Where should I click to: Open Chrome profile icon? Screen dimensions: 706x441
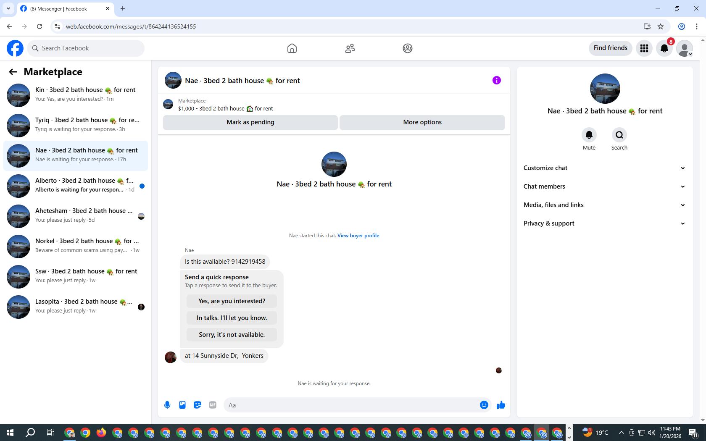tap(682, 26)
